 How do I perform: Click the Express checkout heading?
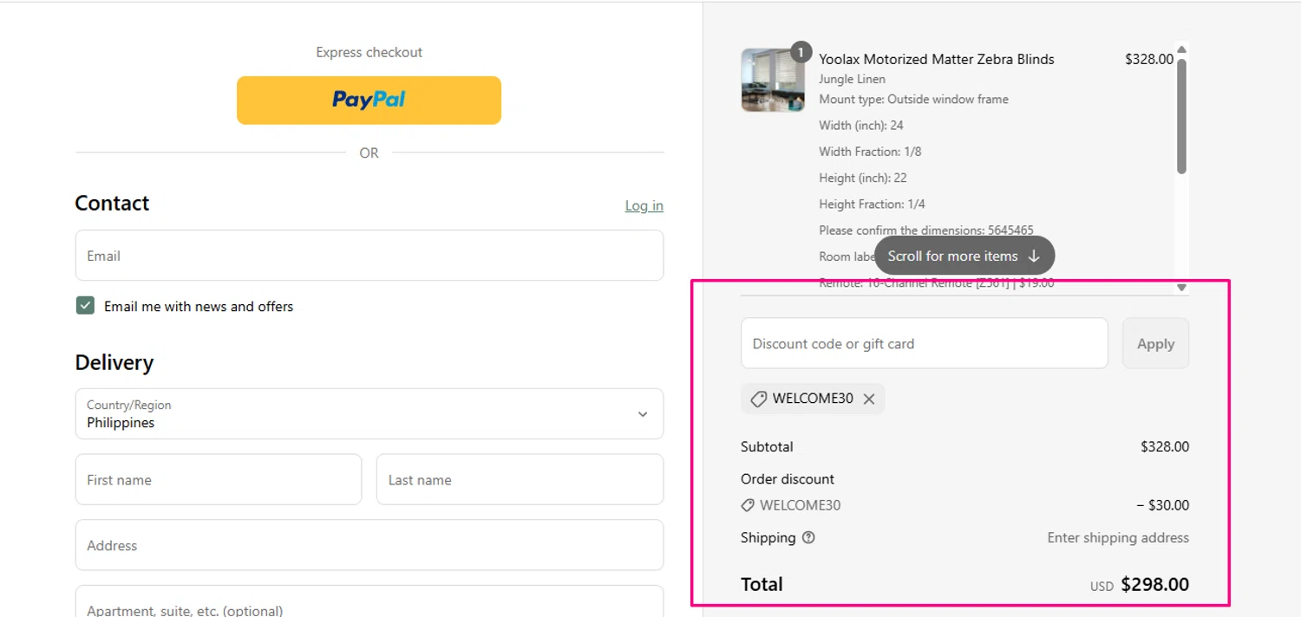point(369,52)
